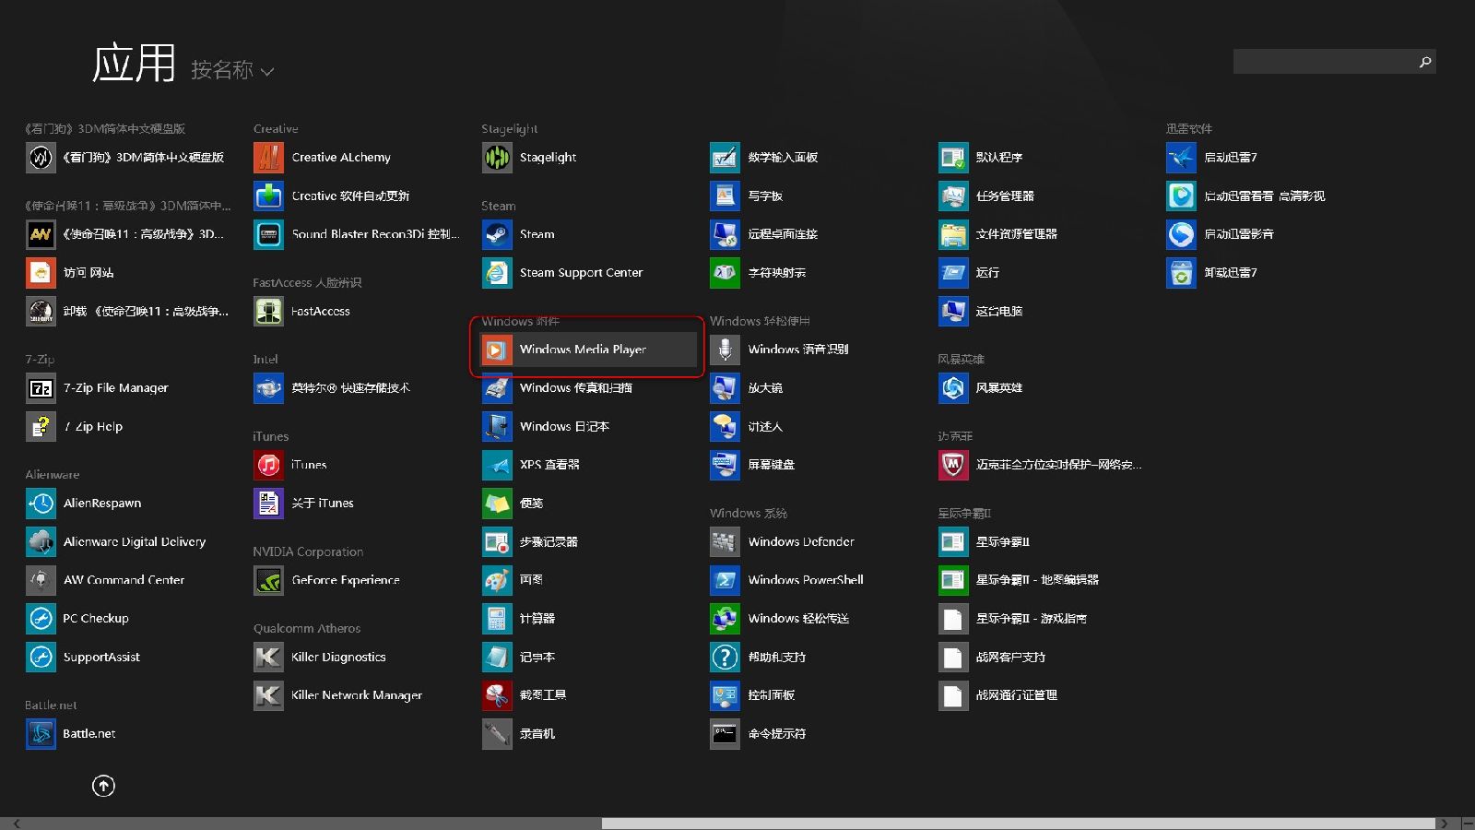Launch GeForce Experience
The image size is (1475, 830).
[327, 580]
